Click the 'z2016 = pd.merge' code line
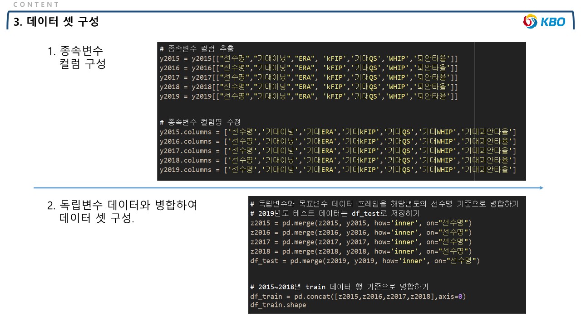 tap(361, 232)
